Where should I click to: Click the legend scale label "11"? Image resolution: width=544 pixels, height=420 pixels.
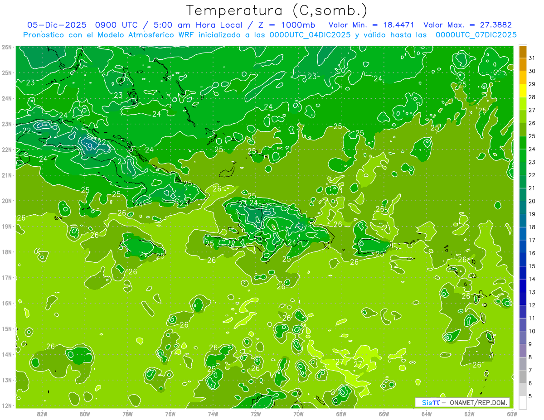click(x=532, y=319)
